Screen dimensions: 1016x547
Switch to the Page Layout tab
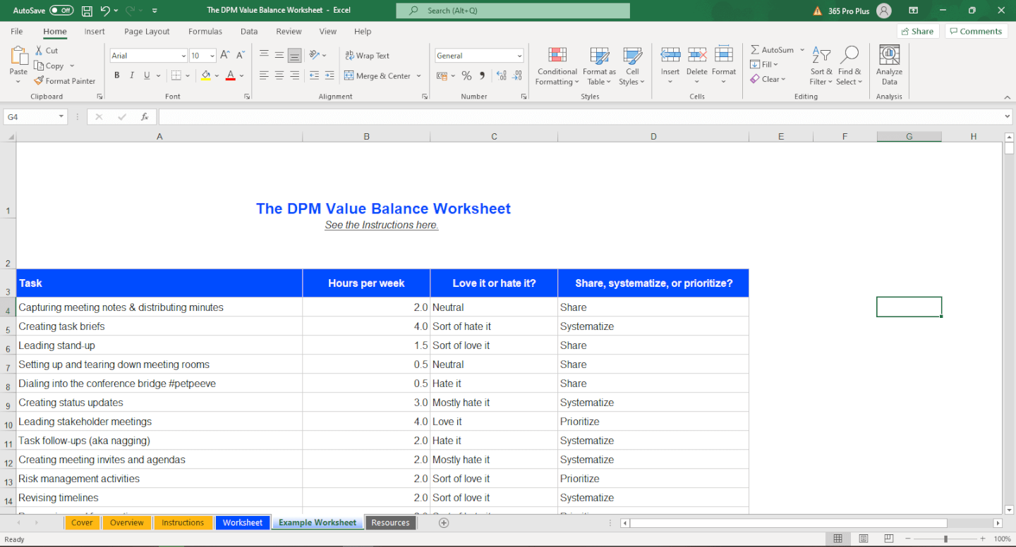tap(147, 32)
